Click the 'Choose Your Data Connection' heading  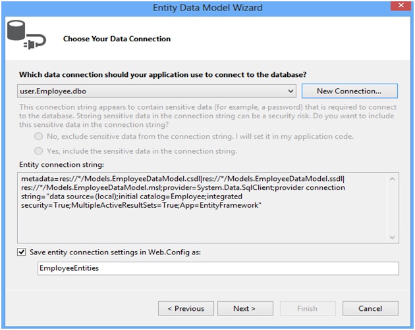[x=117, y=39]
